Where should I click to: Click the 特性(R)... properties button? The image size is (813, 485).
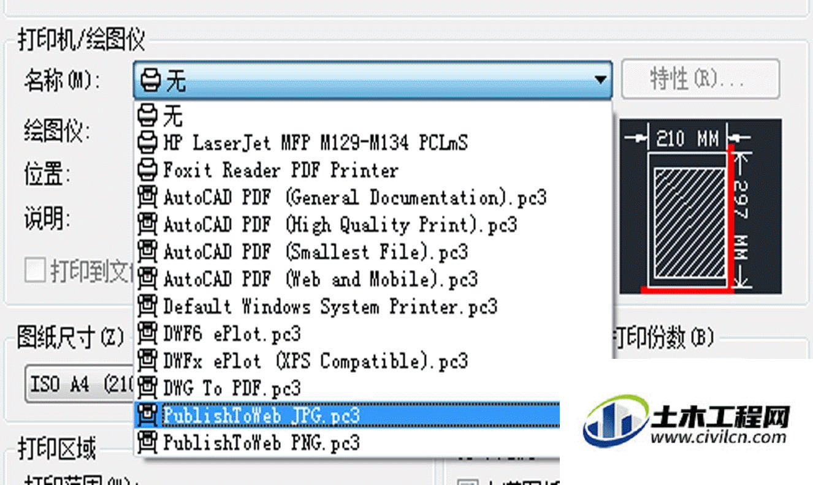point(700,79)
